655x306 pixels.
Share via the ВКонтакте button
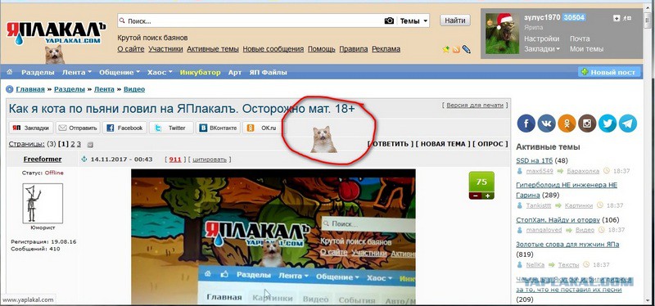218,128
